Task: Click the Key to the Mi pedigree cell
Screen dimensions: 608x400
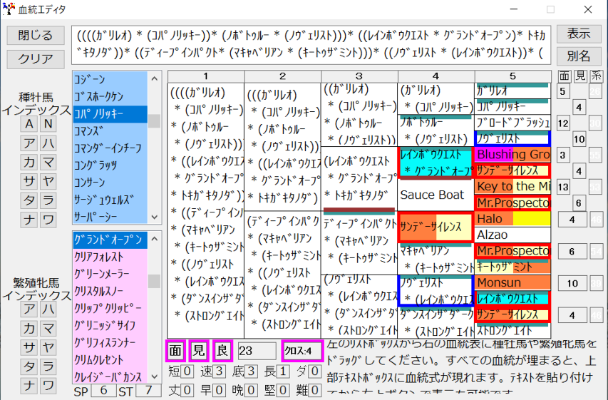Action: [x=512, y=186]
